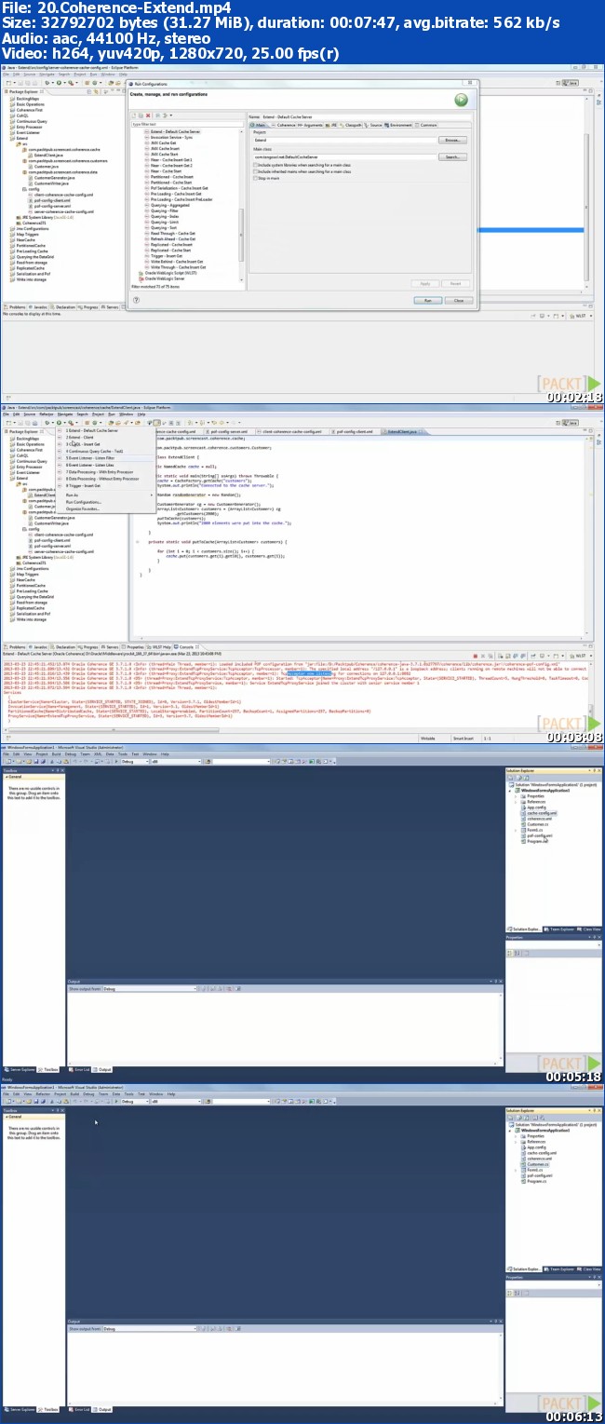Choose 'Run Configurations...' in the run dropdown menu

click(84, 502)
